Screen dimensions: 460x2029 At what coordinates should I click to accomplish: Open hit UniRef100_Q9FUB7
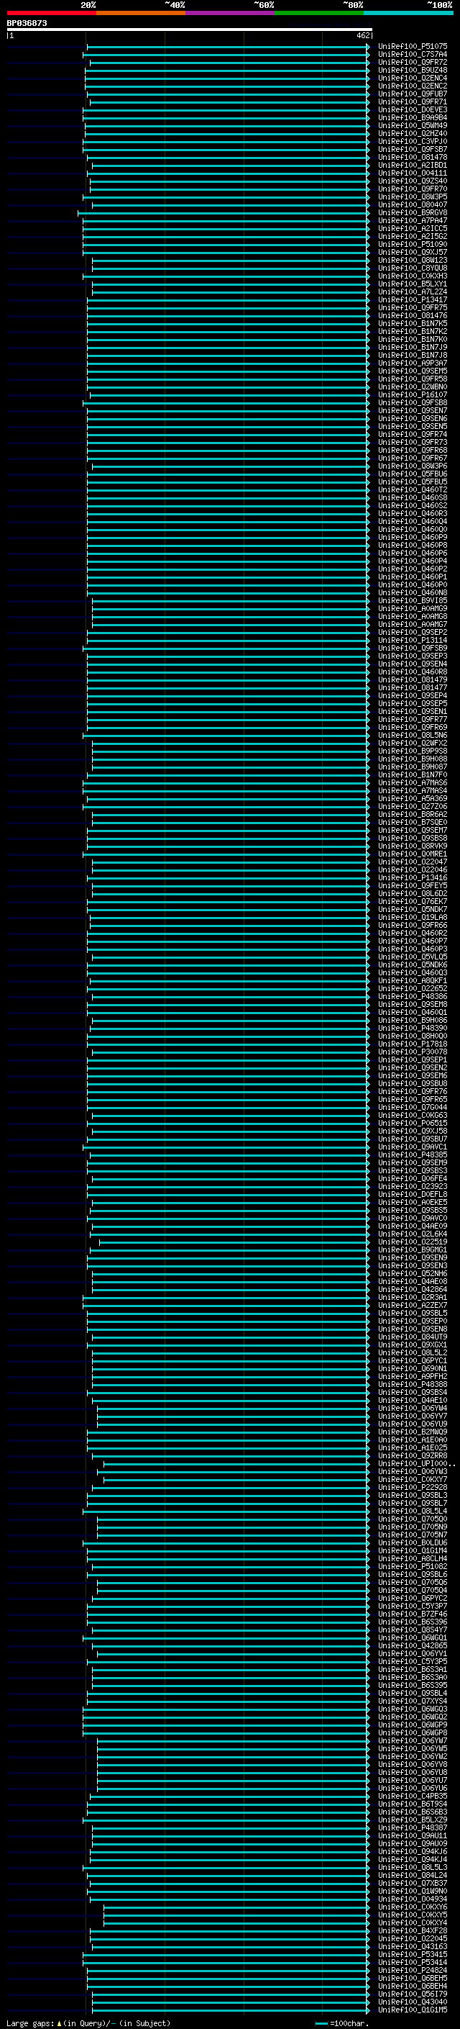pos(412,94)
